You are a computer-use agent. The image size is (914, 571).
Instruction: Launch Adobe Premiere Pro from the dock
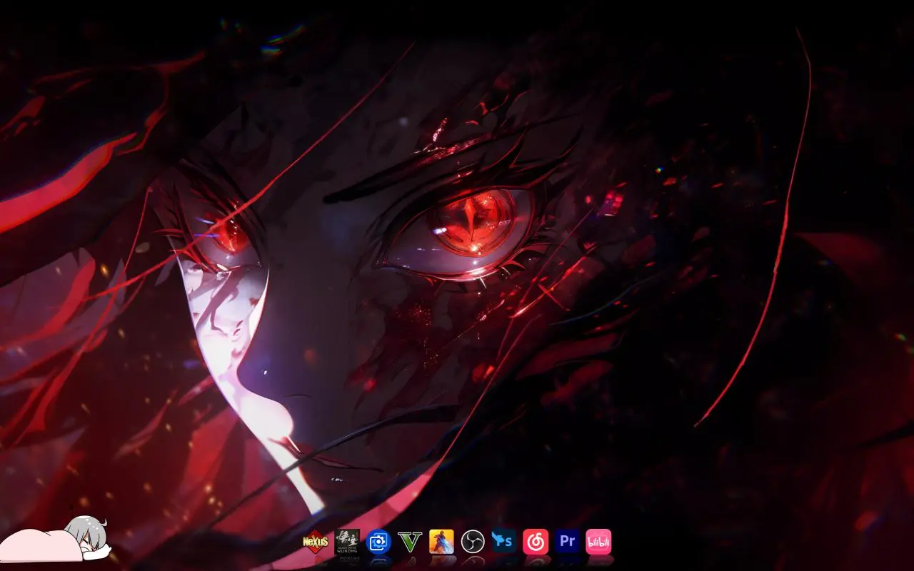pos(567,542)
